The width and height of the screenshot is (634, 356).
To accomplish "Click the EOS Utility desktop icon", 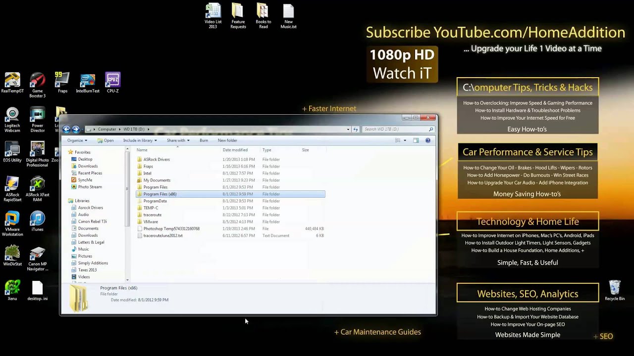I will point(12,152).
